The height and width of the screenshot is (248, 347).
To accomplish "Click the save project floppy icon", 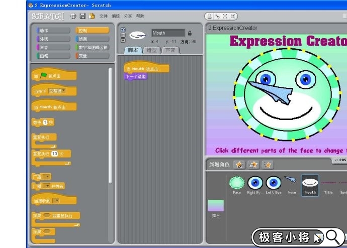I will click(x=82, y=16).
